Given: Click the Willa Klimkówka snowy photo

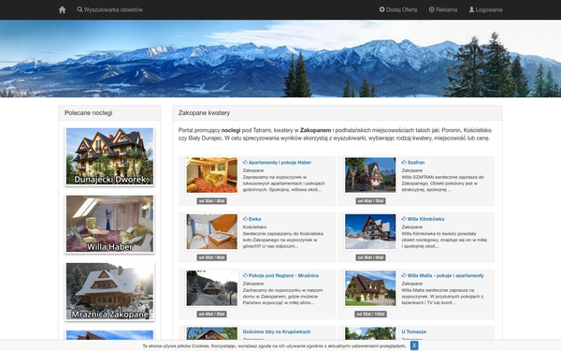Looking at the screenshot, I should [x=370, y=232].
